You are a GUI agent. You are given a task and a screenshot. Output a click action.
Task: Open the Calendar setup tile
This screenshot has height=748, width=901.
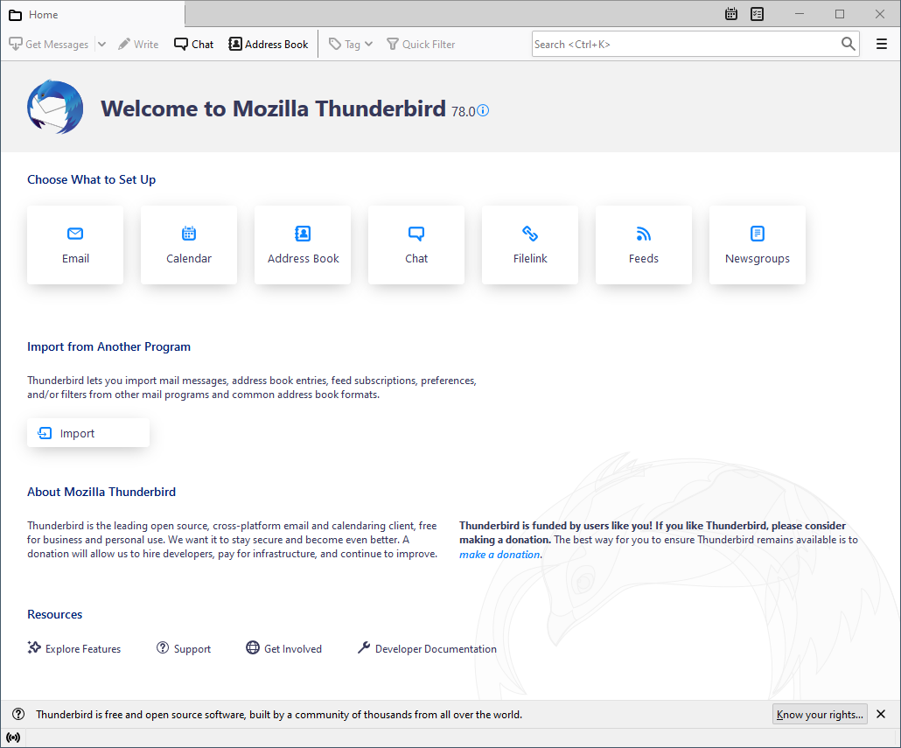click(x=188, y=245)
